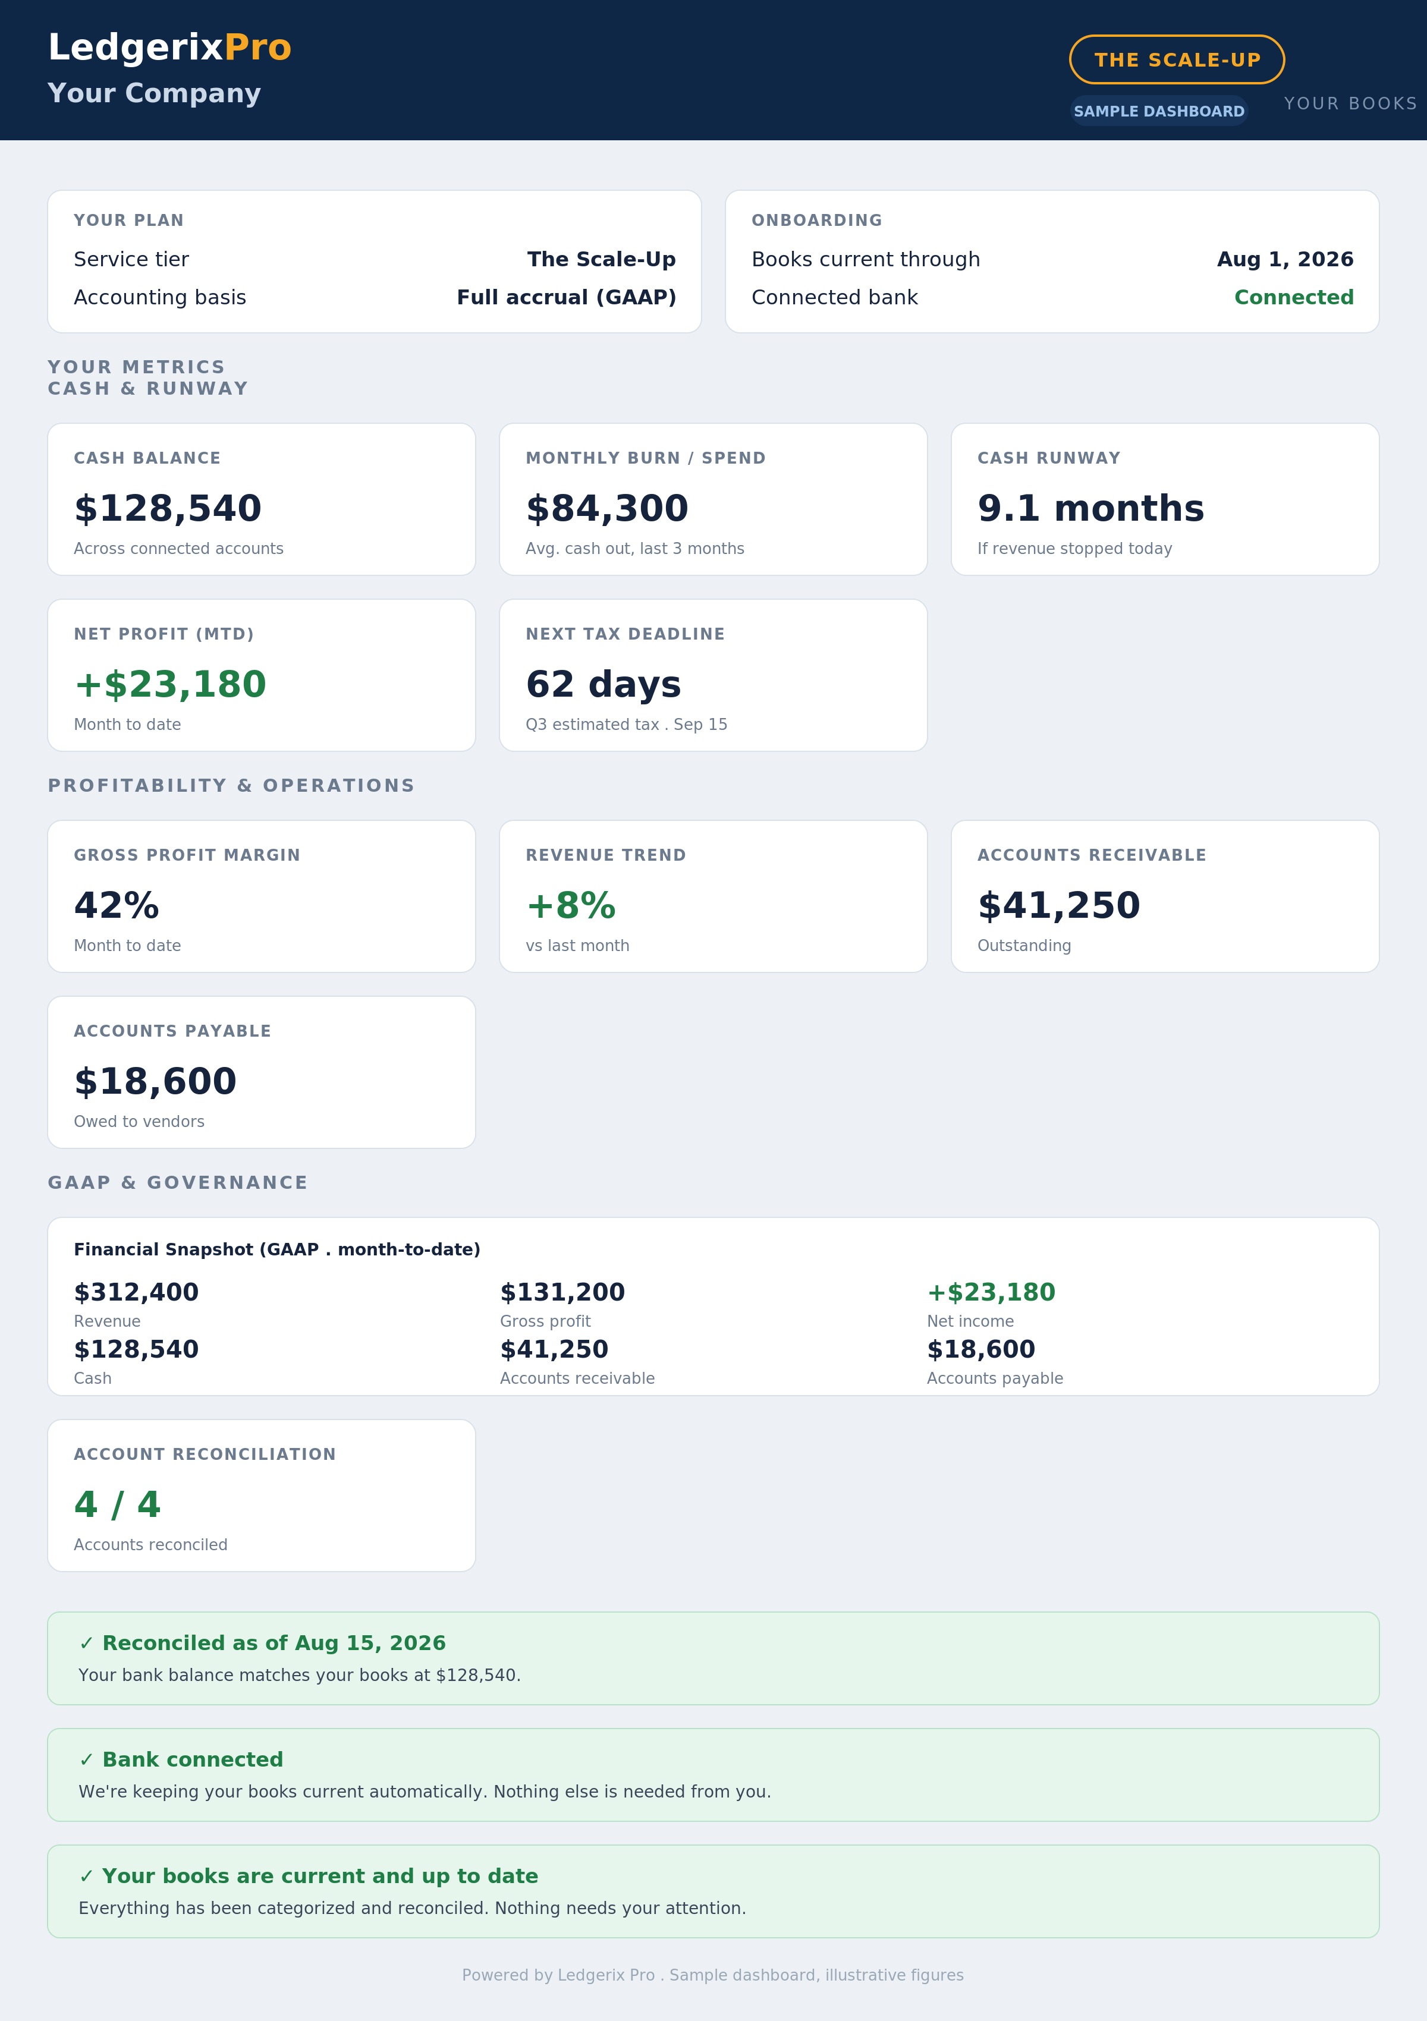Click 'Aug 1, 2026' books current date

(x=1285, y=260)
